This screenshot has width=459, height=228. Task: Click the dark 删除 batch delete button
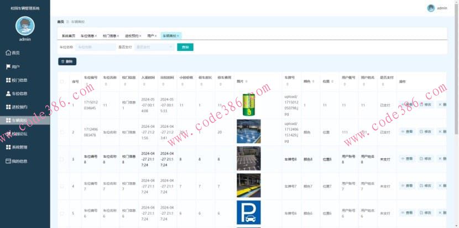coord(67,61)
